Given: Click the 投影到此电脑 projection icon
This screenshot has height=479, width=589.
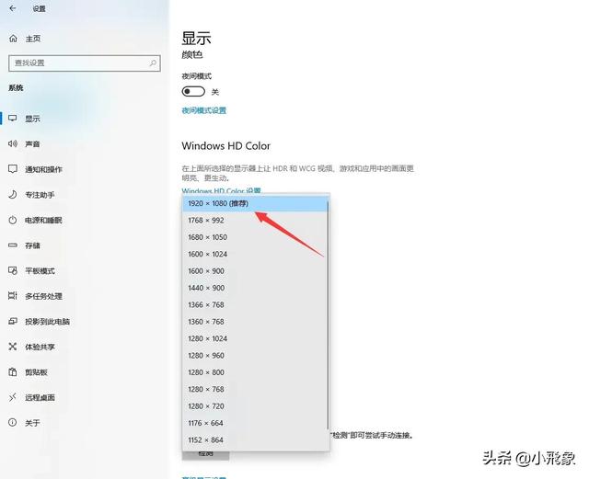Looking at the screenshot, I should pos(13,322).
